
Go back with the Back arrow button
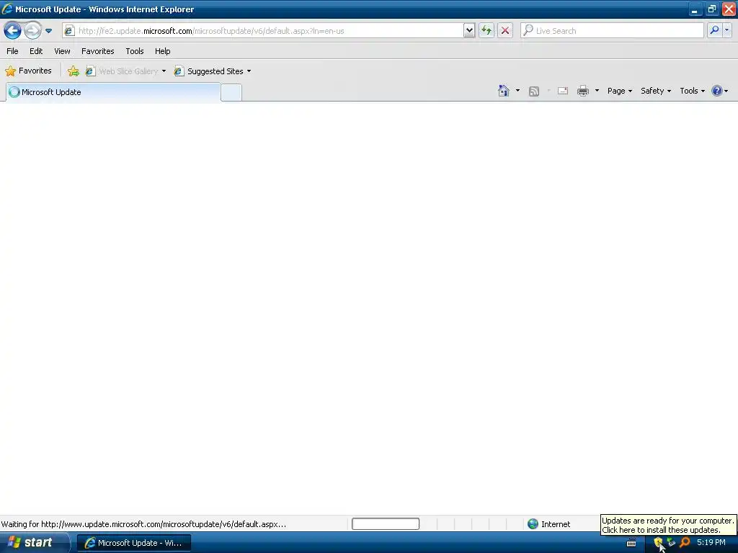[12, 31]
